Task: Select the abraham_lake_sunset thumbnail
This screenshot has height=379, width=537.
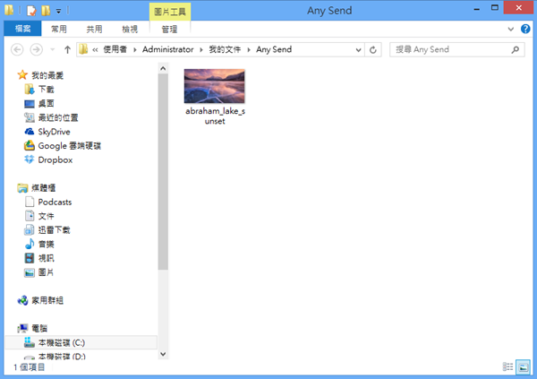Action: point(215,86)
